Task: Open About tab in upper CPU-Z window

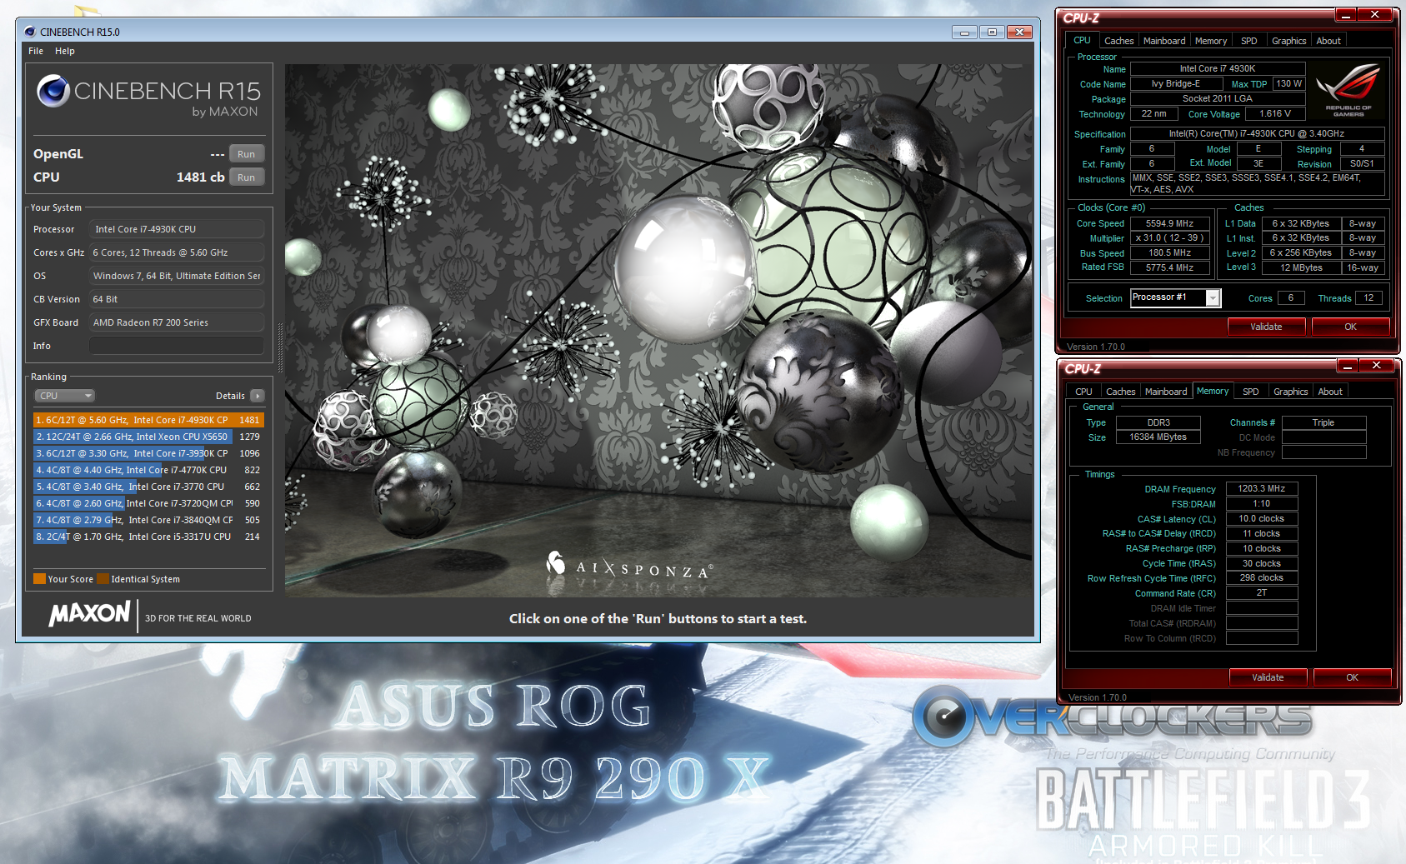Action: click(x=1328, y=41)
